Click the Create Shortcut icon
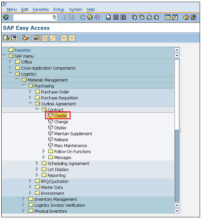The image size is (202, 219). pos(175,17)
